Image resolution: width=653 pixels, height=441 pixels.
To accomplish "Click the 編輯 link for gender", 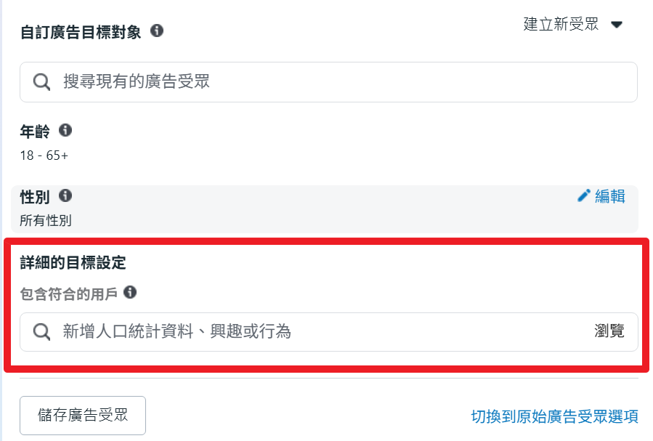I will coord(609,196).
